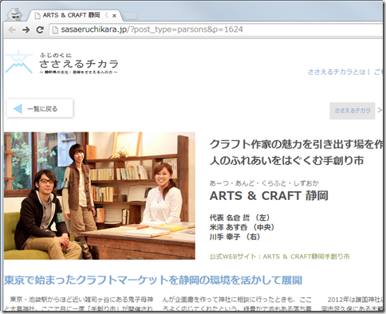Click the 人のふれあいをはぐくむ手創り市 line

[287, 160]
